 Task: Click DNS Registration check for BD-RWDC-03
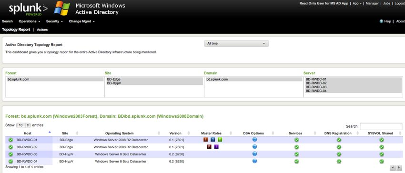(339, 154)
